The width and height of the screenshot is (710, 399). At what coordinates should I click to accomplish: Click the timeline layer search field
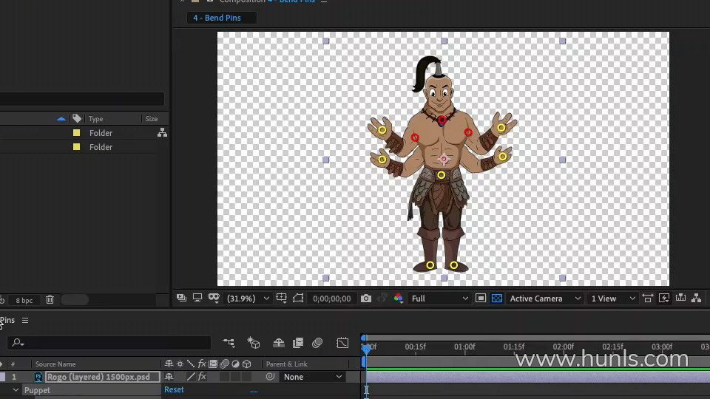tap(109, 342)
